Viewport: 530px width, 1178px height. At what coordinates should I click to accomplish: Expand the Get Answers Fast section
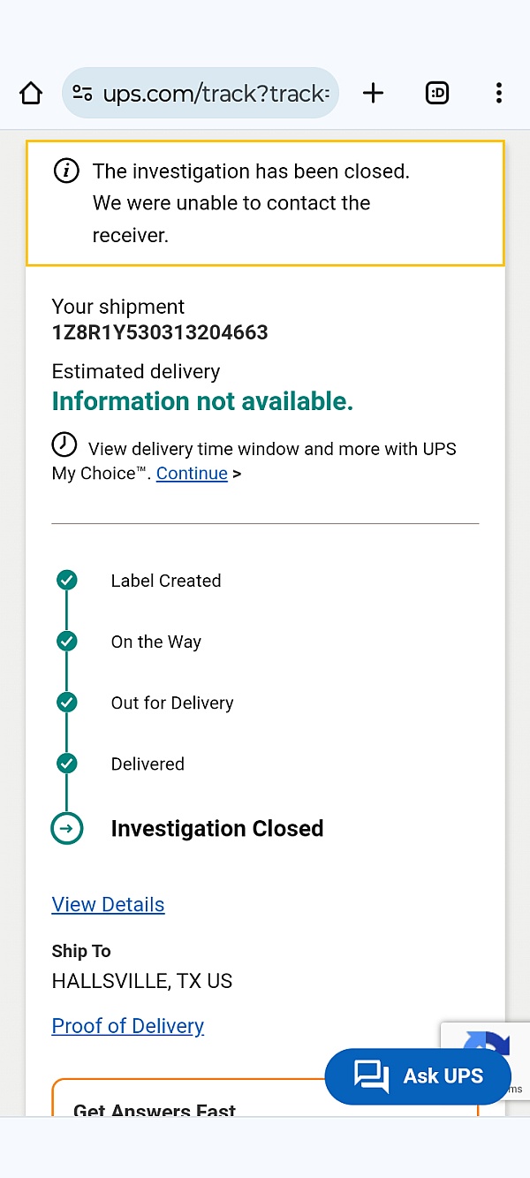tap(154, 1107)
